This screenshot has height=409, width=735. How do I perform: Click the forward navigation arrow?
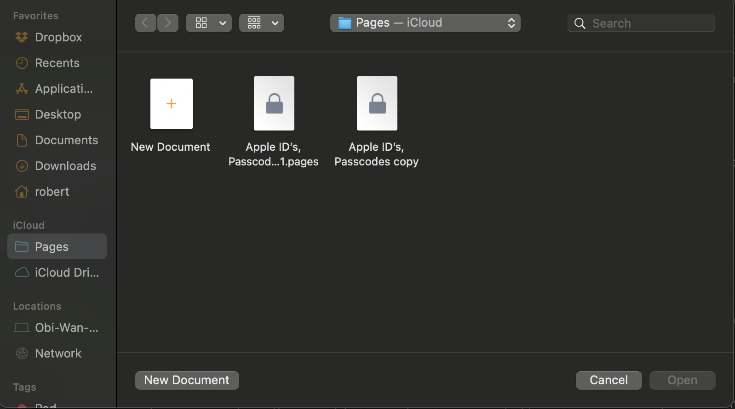168,23
